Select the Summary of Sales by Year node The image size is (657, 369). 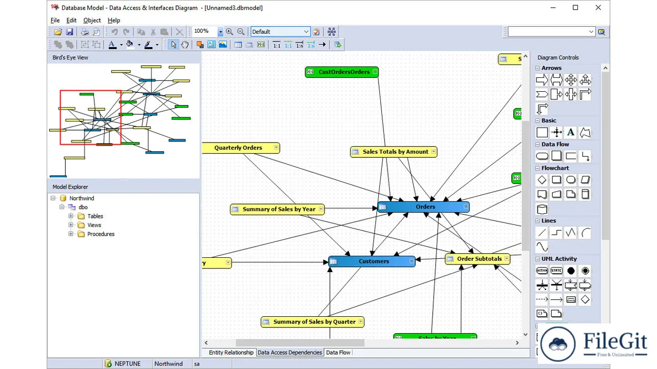pyautogui.click(x=277, y=209)
